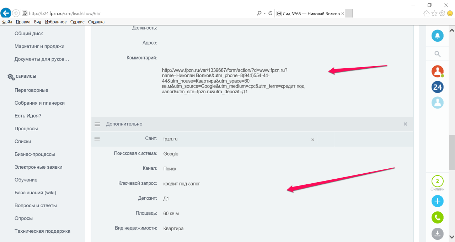
Task: Click the green phone call icon
Action: [x=438, y=217]
